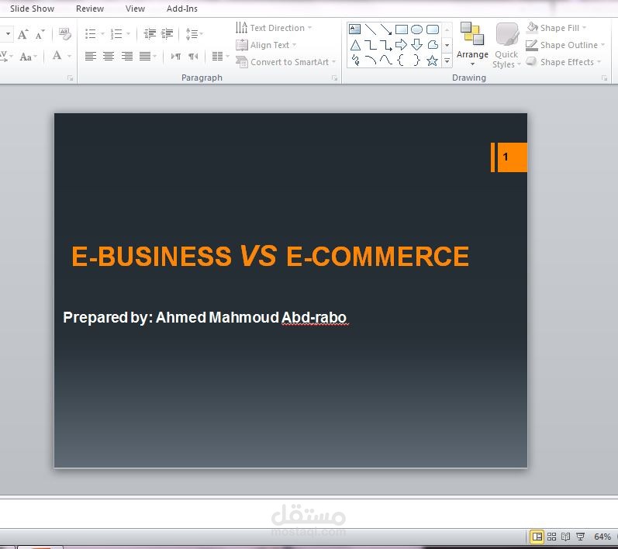Open the View tab
The width and height of the screenshot is (618, 549).
(x=135, y=9)
